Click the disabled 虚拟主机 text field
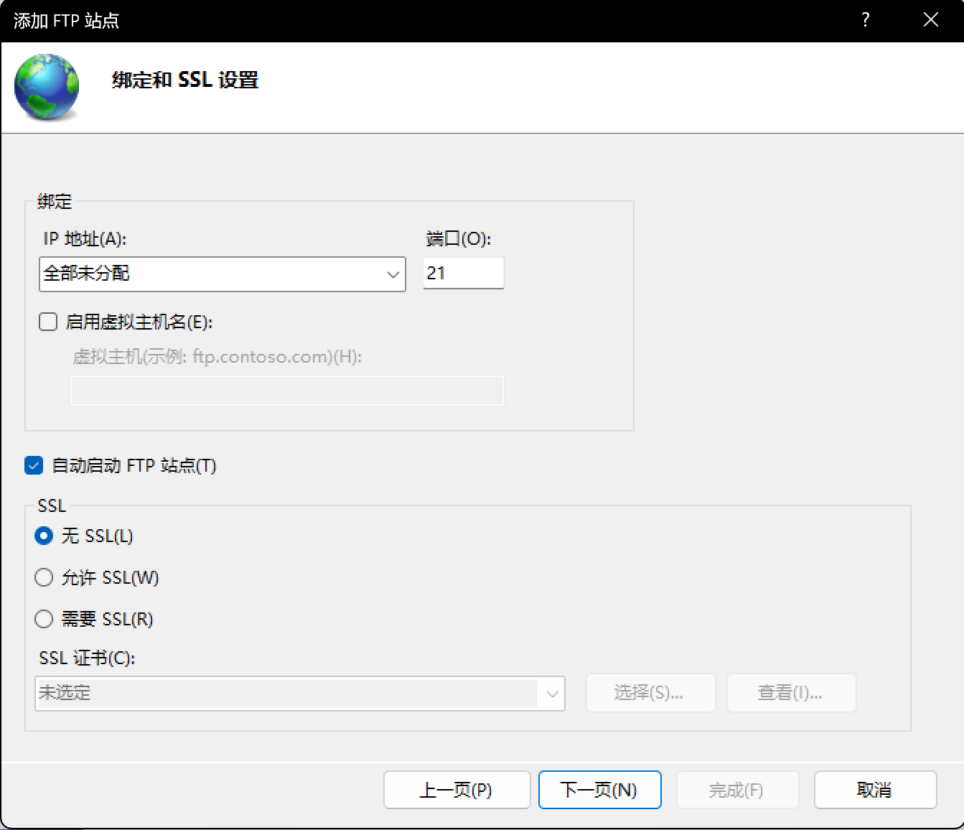The width and height of the screenshot is (964, 830). pos(287,391)
